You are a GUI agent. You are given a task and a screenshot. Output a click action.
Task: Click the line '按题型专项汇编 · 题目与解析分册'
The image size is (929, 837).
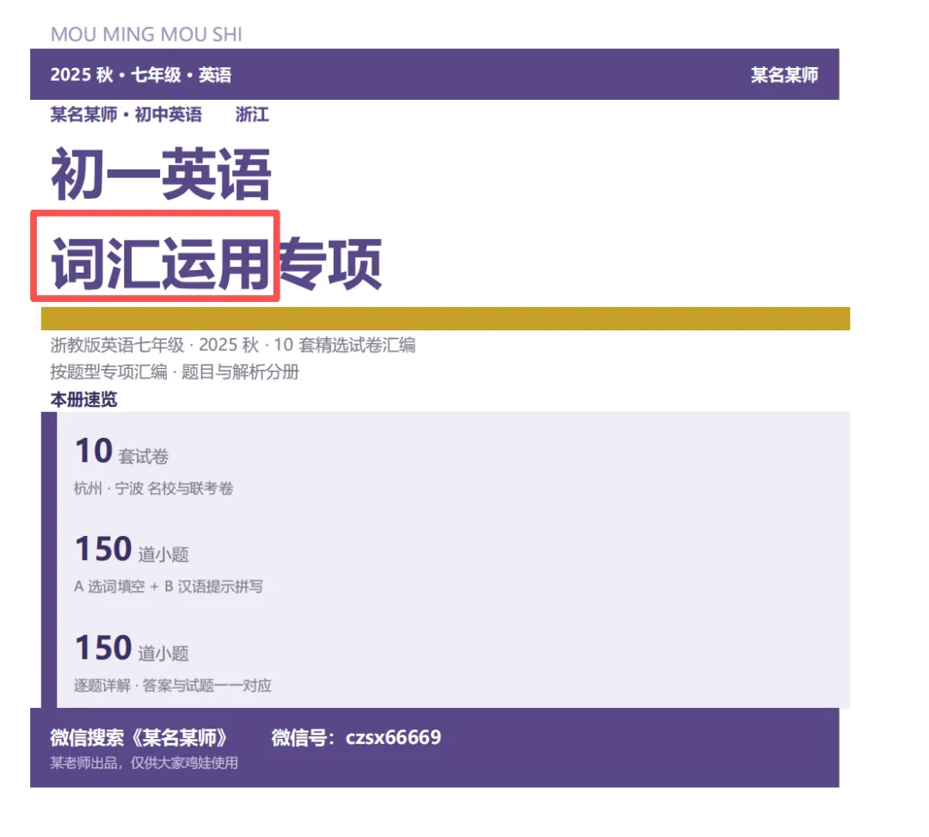[175, 372]
